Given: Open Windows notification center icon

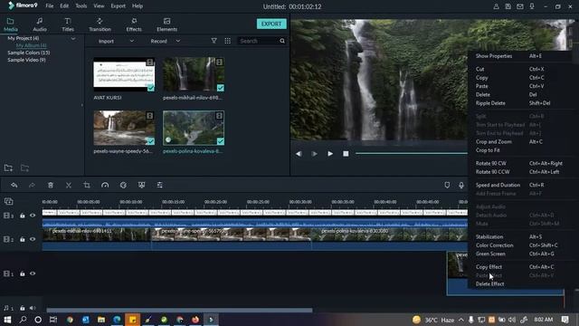Looking at the screenshot, I should 565,320.
